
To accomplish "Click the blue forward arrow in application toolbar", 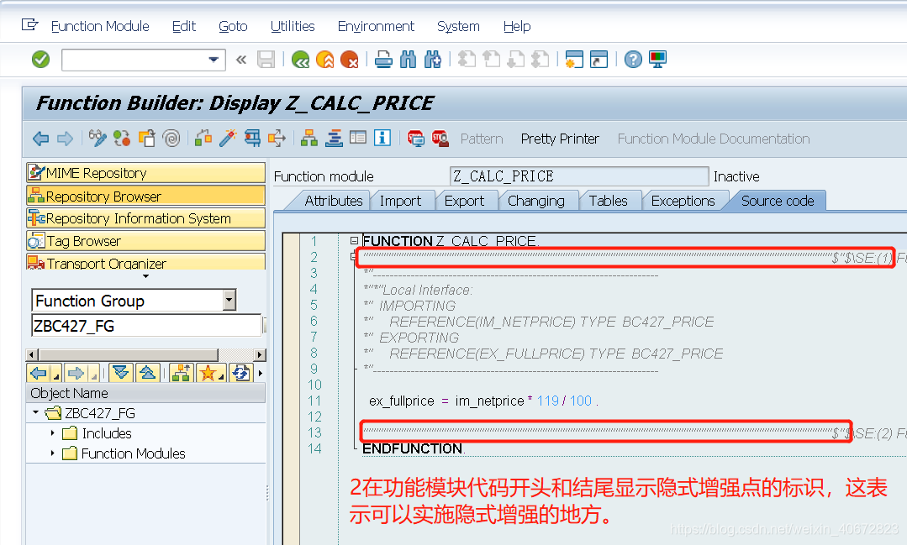I will click(65, 139).
